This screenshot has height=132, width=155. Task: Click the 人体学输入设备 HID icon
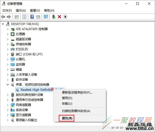(x=13, y=75)
